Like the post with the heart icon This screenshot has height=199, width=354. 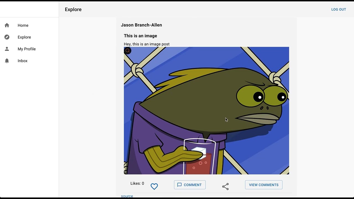154,187
